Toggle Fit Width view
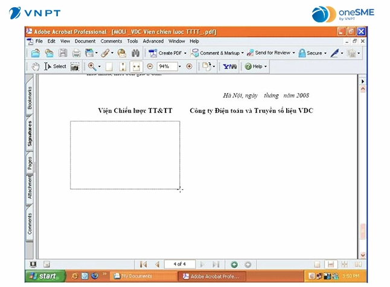Screen dimensions: 390x287 pyautogui.click(x=136, y=66)
